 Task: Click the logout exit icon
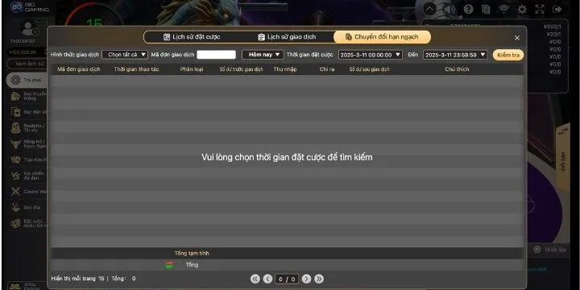coord(557,9)
